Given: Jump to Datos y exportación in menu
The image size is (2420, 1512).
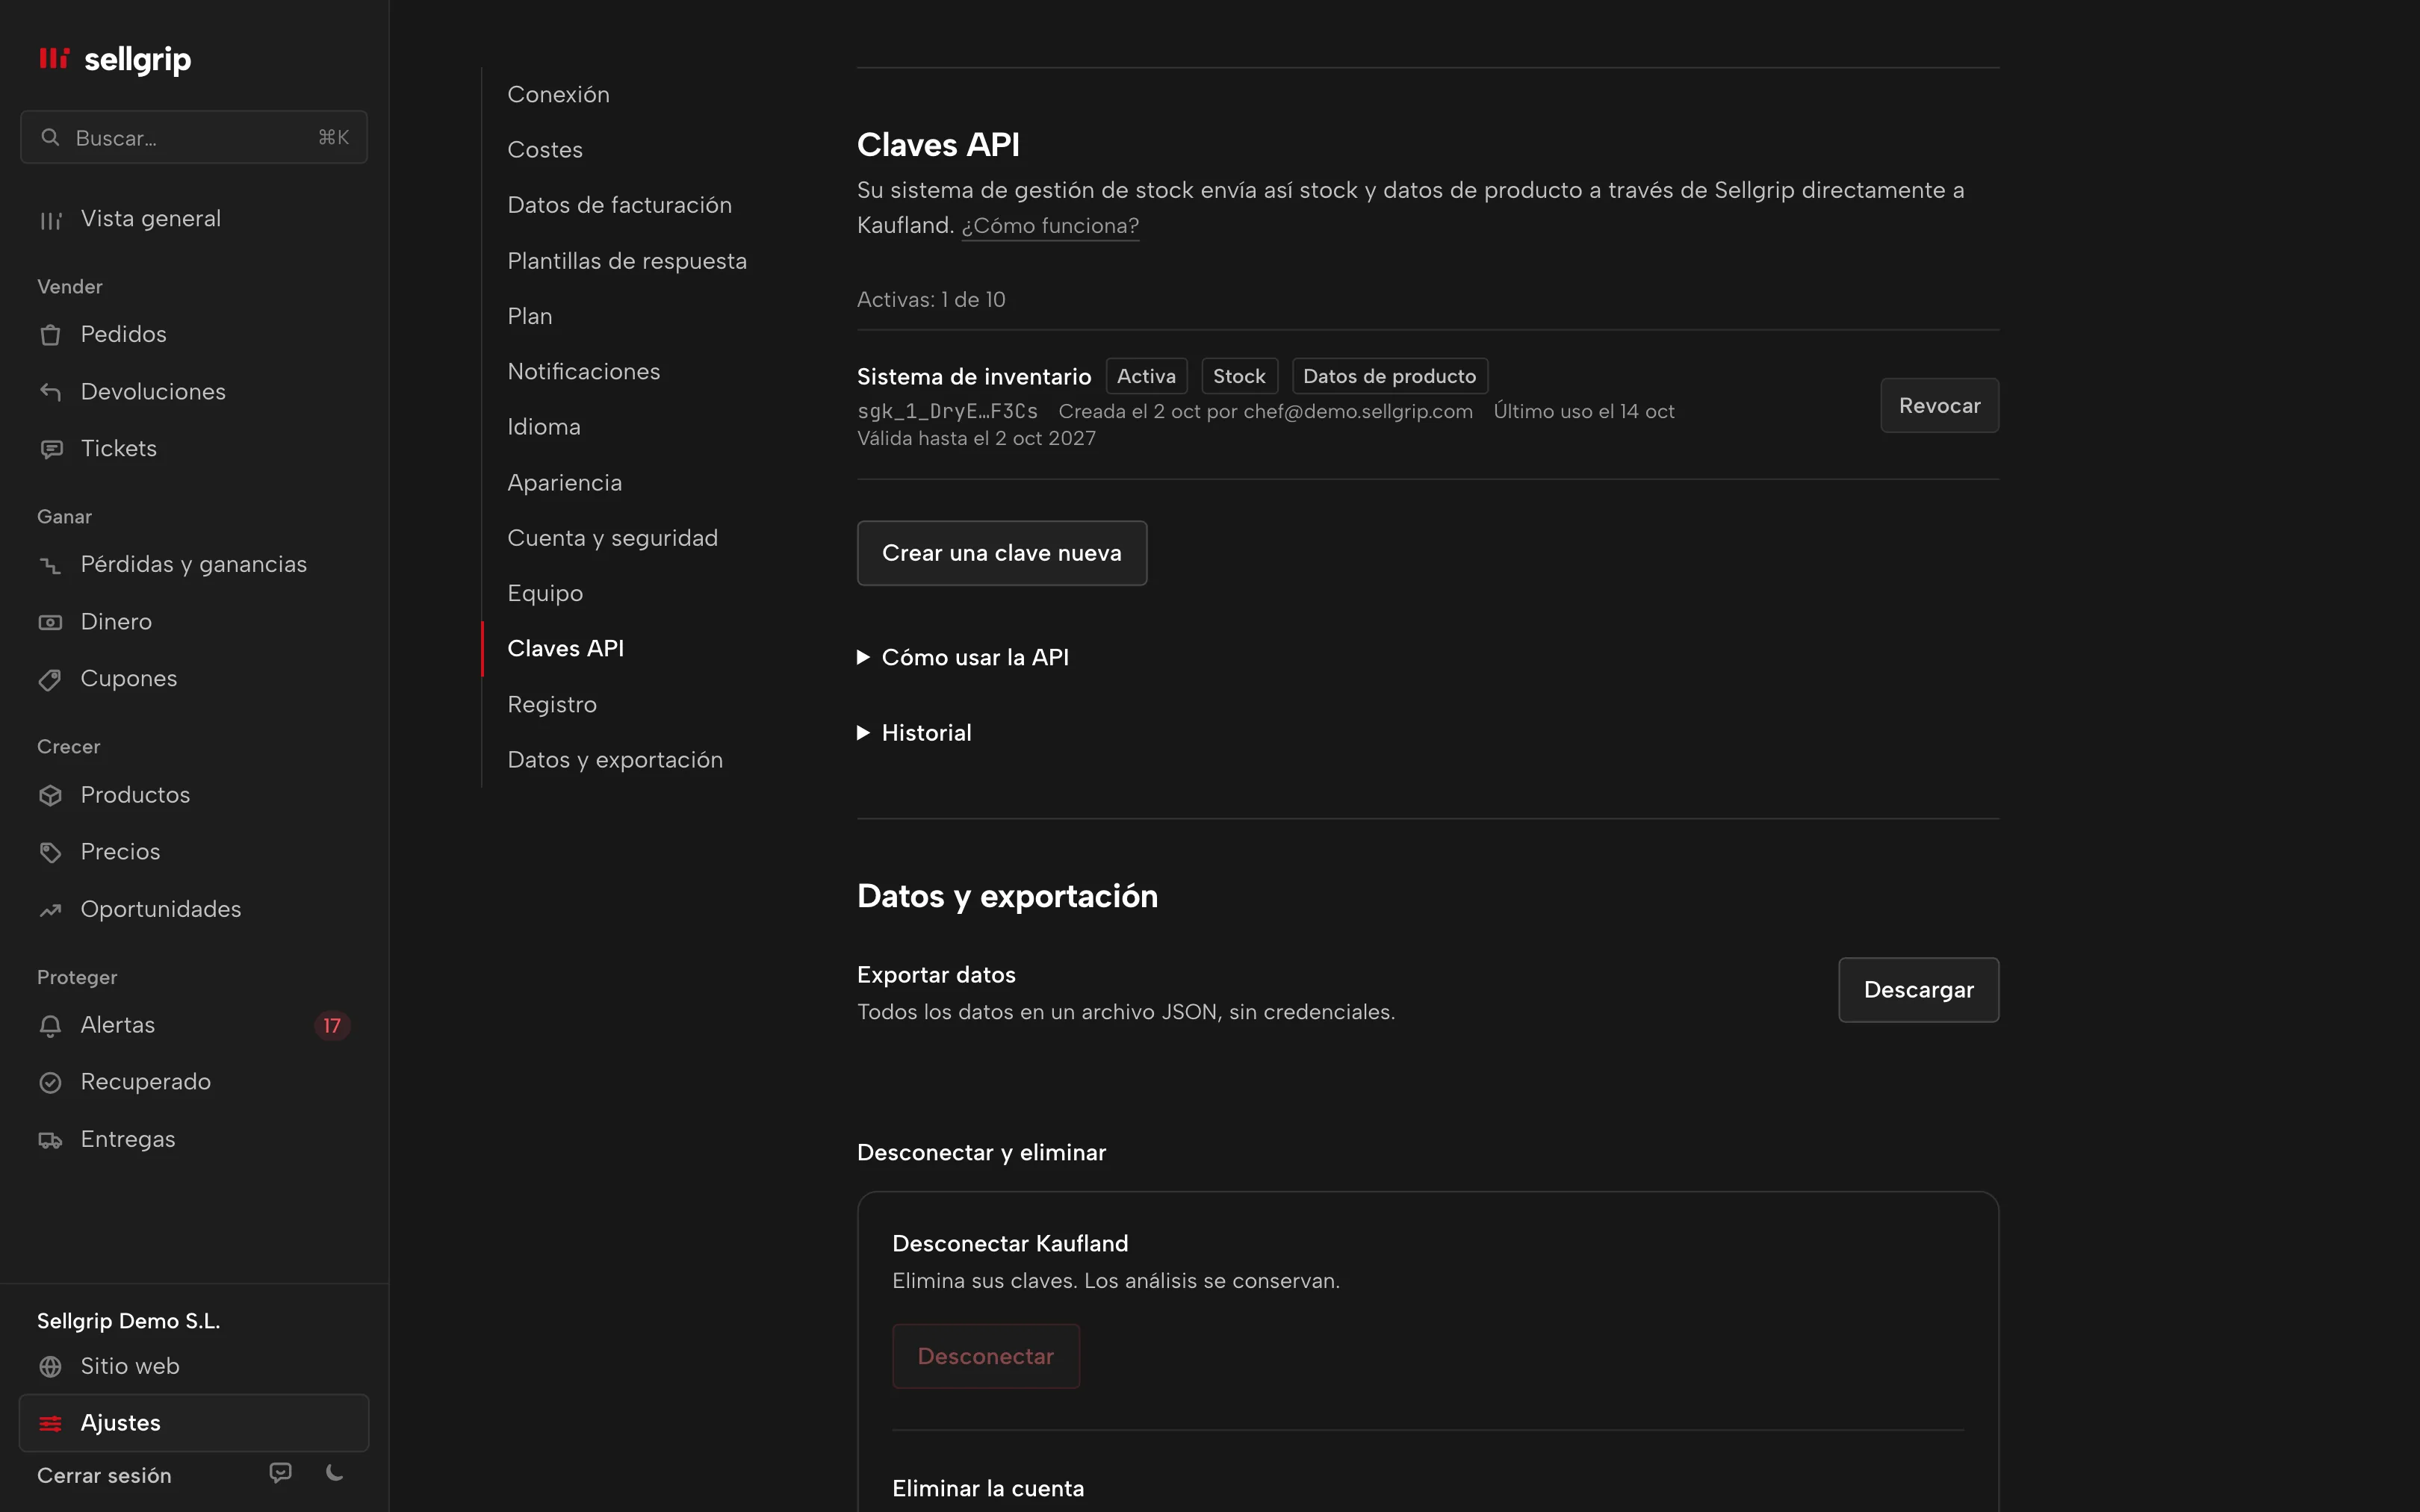Looking at the screenshot, I should pyautogui.click(x=615, y=760).
